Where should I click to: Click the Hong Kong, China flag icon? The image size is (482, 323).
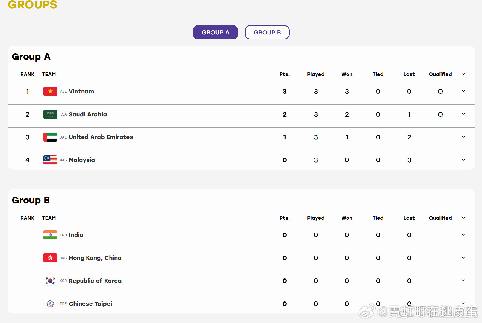[x=50, y=258]
